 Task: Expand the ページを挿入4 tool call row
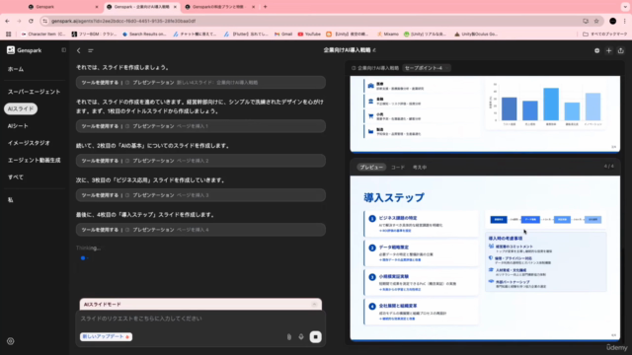[200, 230]
